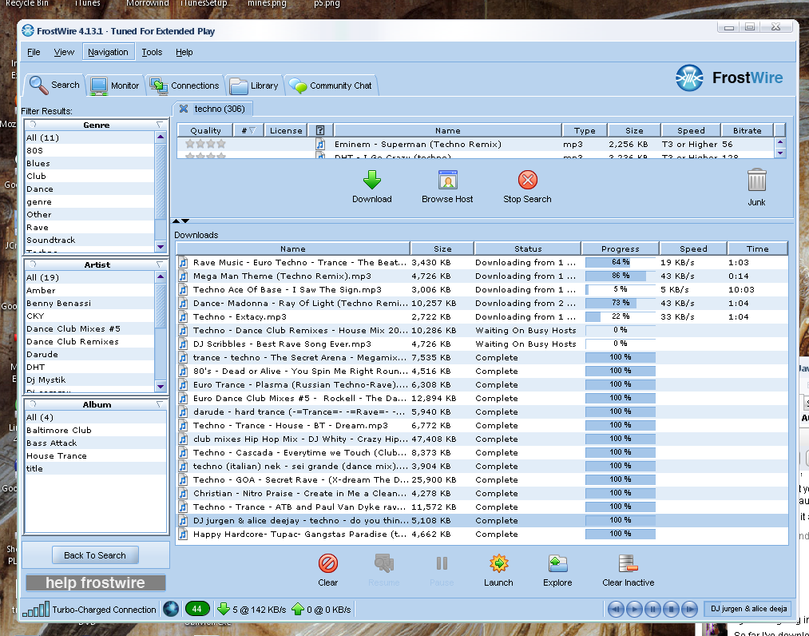
Task: Sort downloads by Status column
Action: click(528, 248)
